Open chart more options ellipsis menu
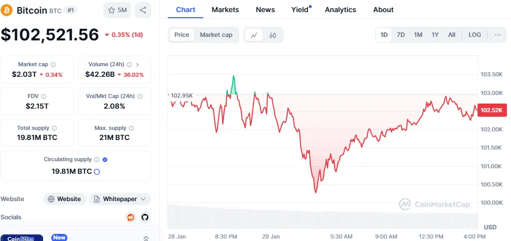511x241 pixels. (x=497, y=35)
